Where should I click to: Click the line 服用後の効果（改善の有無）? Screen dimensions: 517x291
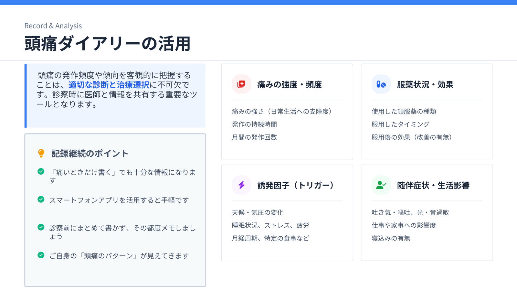(412, 137)
